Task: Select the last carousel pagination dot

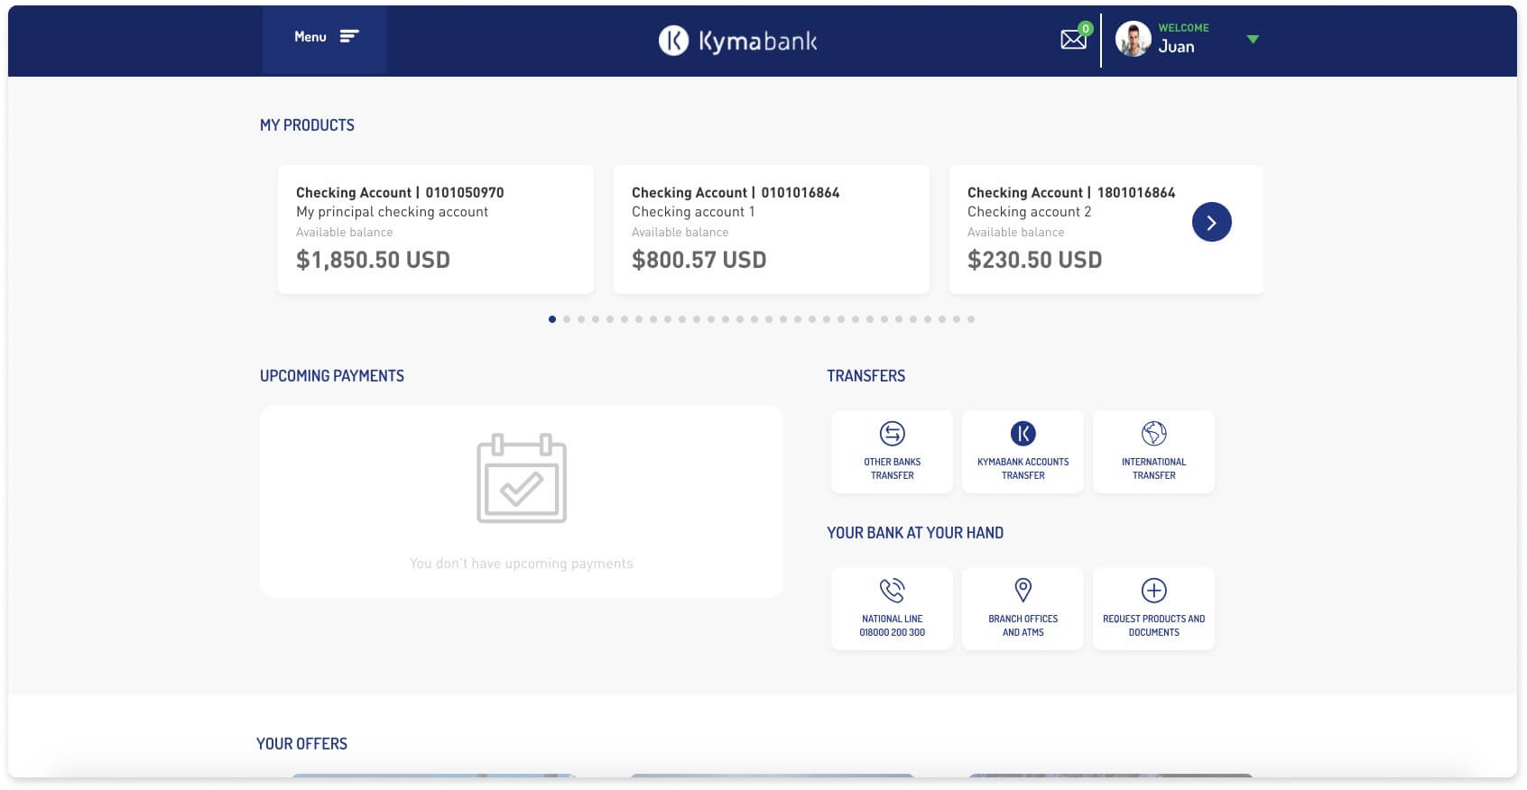Action: tap(971, 319)
